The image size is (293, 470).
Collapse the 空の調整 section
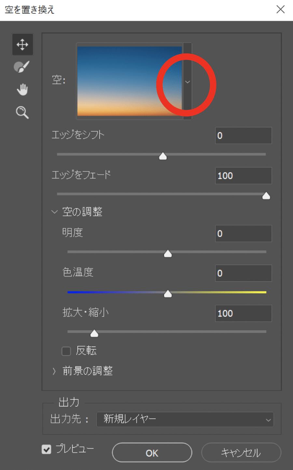point(54,212)
